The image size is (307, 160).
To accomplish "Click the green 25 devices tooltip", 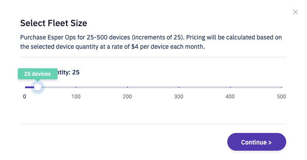I will pyautogui.click(x=38, y=74).
